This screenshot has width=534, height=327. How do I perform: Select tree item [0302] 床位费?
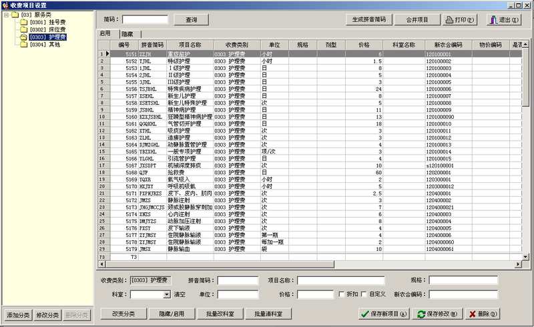[x=47, y=29]
